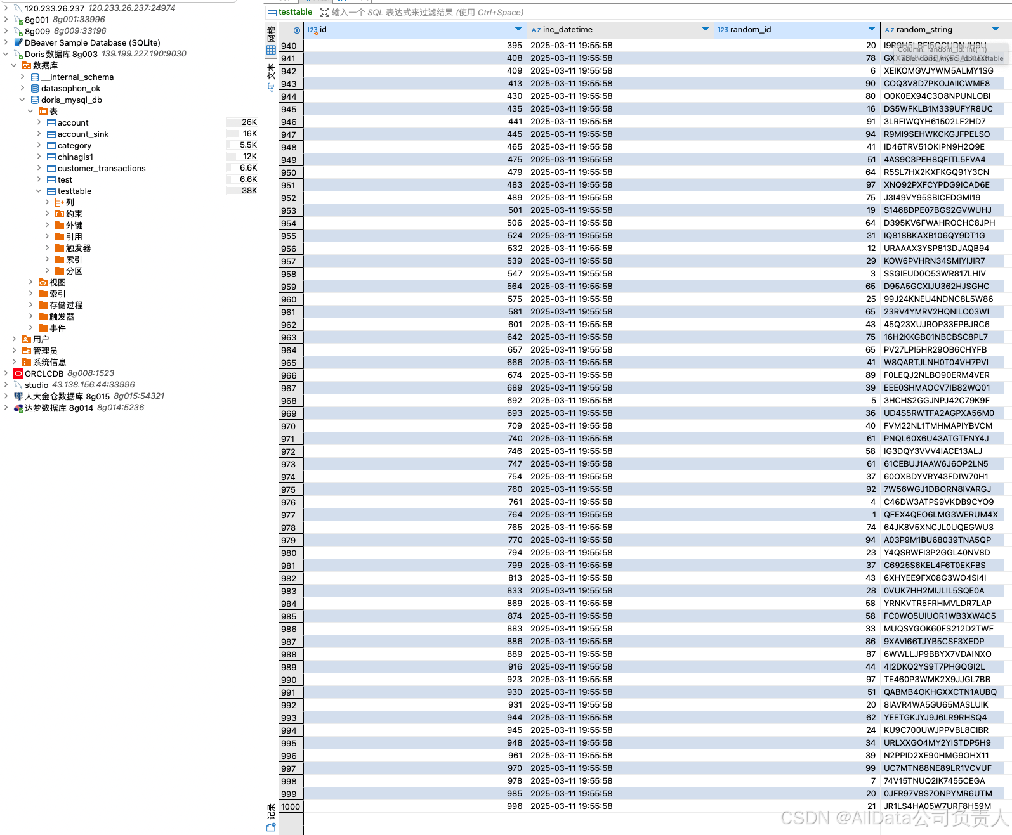Expand the datasophon_ok schema node

coord(22,89)
